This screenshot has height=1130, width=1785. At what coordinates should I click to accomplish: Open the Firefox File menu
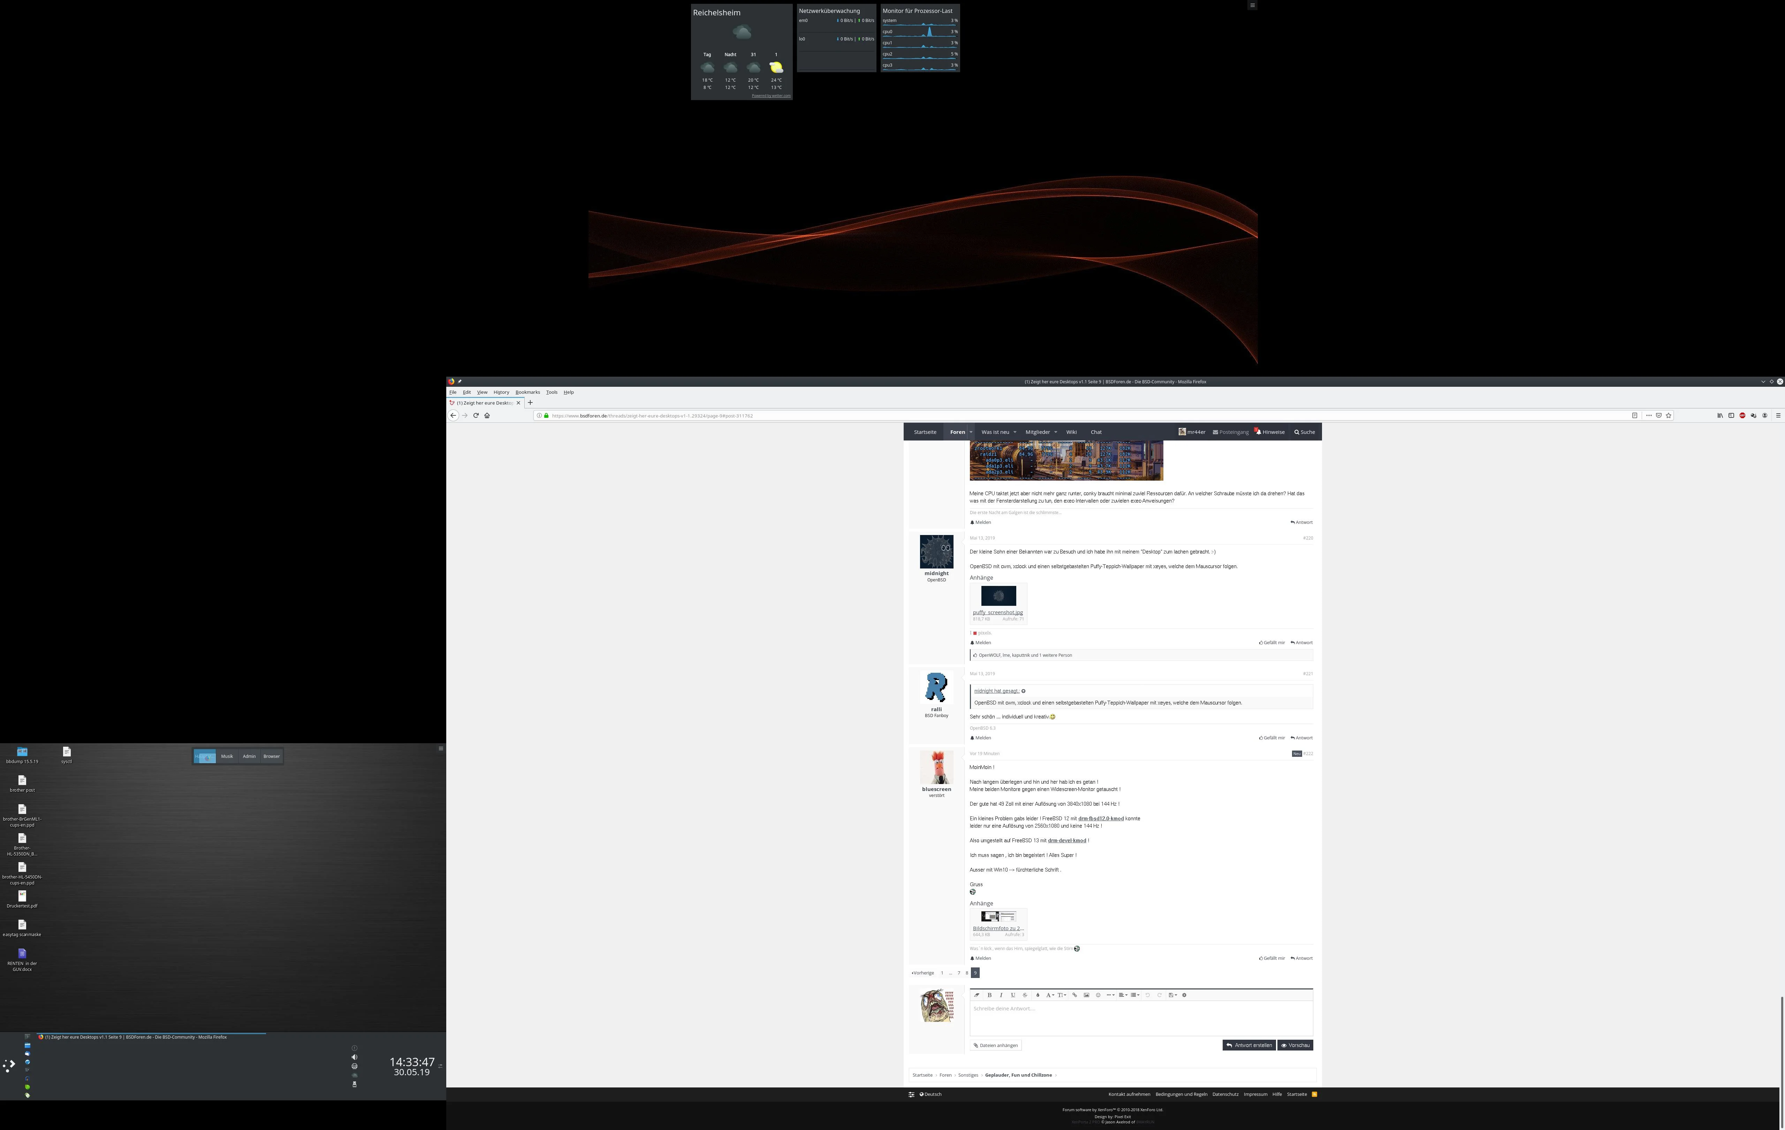(x=453, y=392)
